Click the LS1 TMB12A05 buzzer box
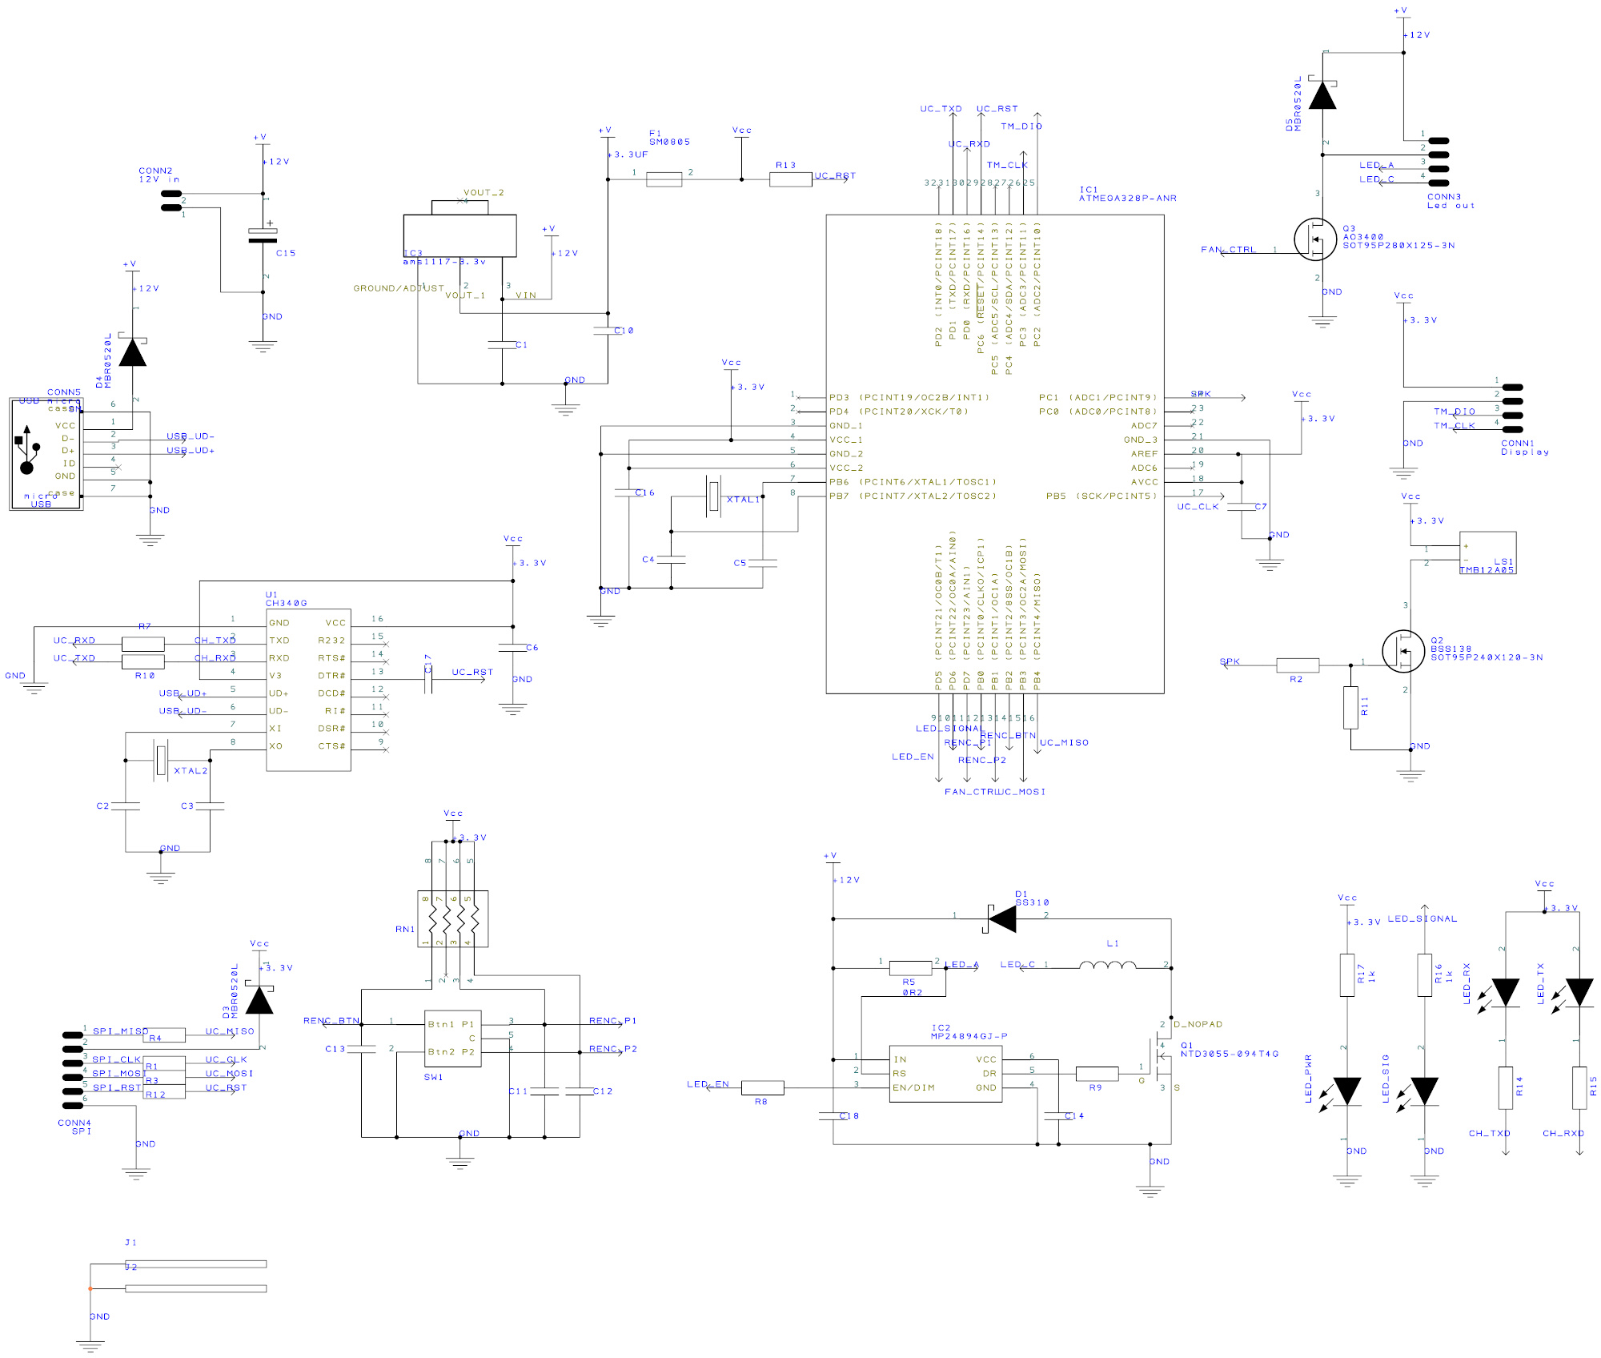The height and width of the screenshot is (1358, 1601). coord(1487,553)
